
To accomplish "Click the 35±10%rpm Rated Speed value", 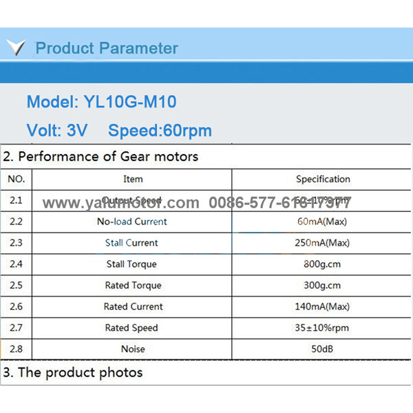I will tap(322, 328).
